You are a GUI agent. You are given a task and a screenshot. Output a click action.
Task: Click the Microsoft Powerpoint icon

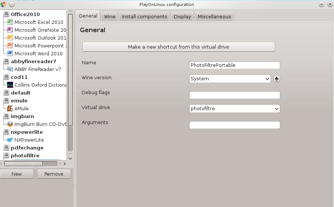pos(10,46)
